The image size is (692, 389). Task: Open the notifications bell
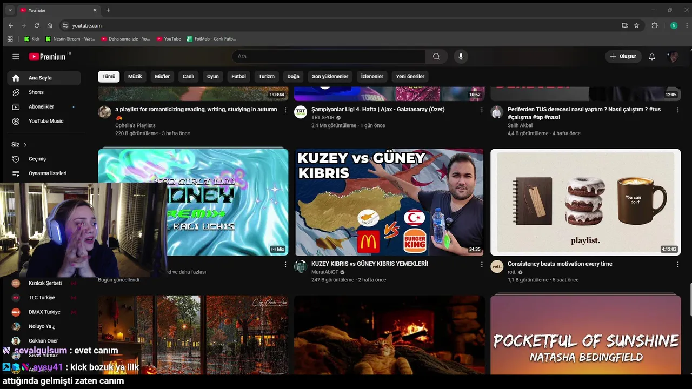pos(652,56)
